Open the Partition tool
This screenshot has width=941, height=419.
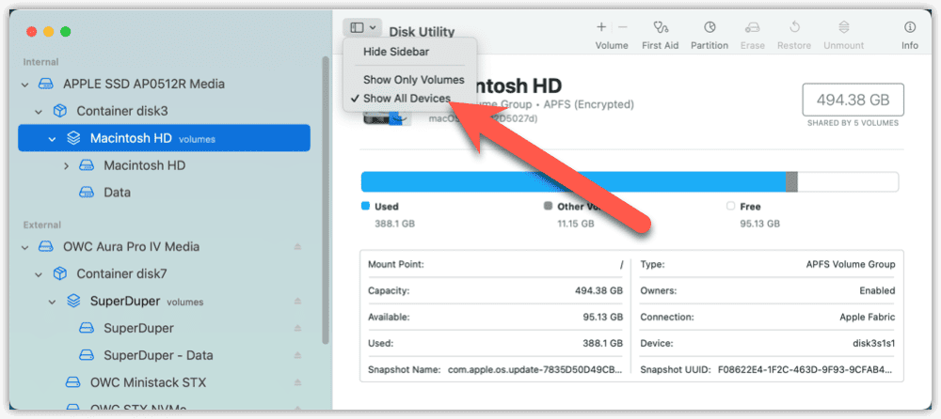[710, 28]
